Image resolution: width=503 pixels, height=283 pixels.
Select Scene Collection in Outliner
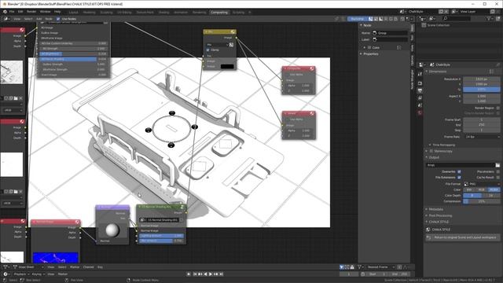click(x=439, y=25)
